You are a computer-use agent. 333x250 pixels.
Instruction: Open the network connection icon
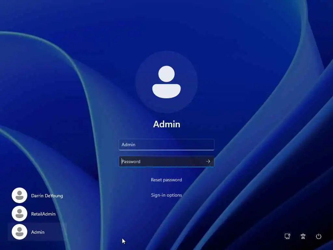tap(287, 236)
